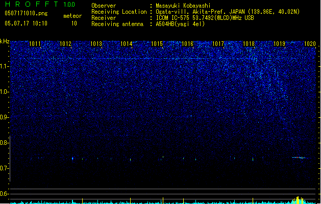Select the filename 0507171010.png
This screenshot has width=321, height=204.
click(26, 13)
